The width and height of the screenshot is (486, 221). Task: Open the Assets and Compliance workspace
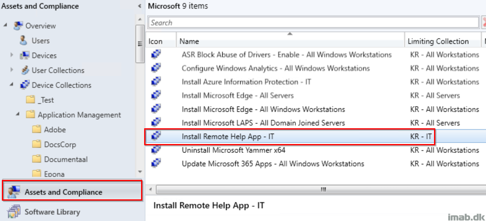click(72, 192)
